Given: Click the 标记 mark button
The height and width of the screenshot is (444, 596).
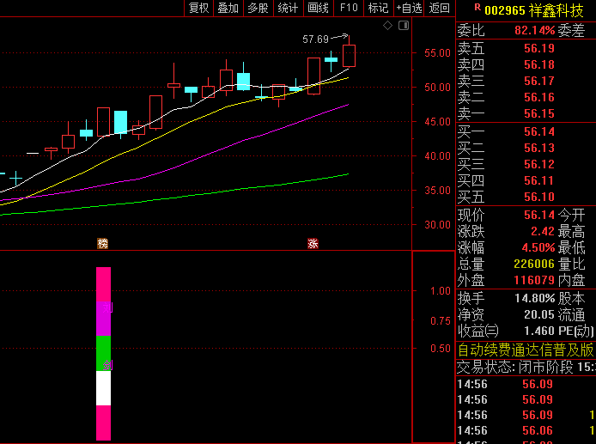Looking at the screenshot, I should (x=378, y=8).
